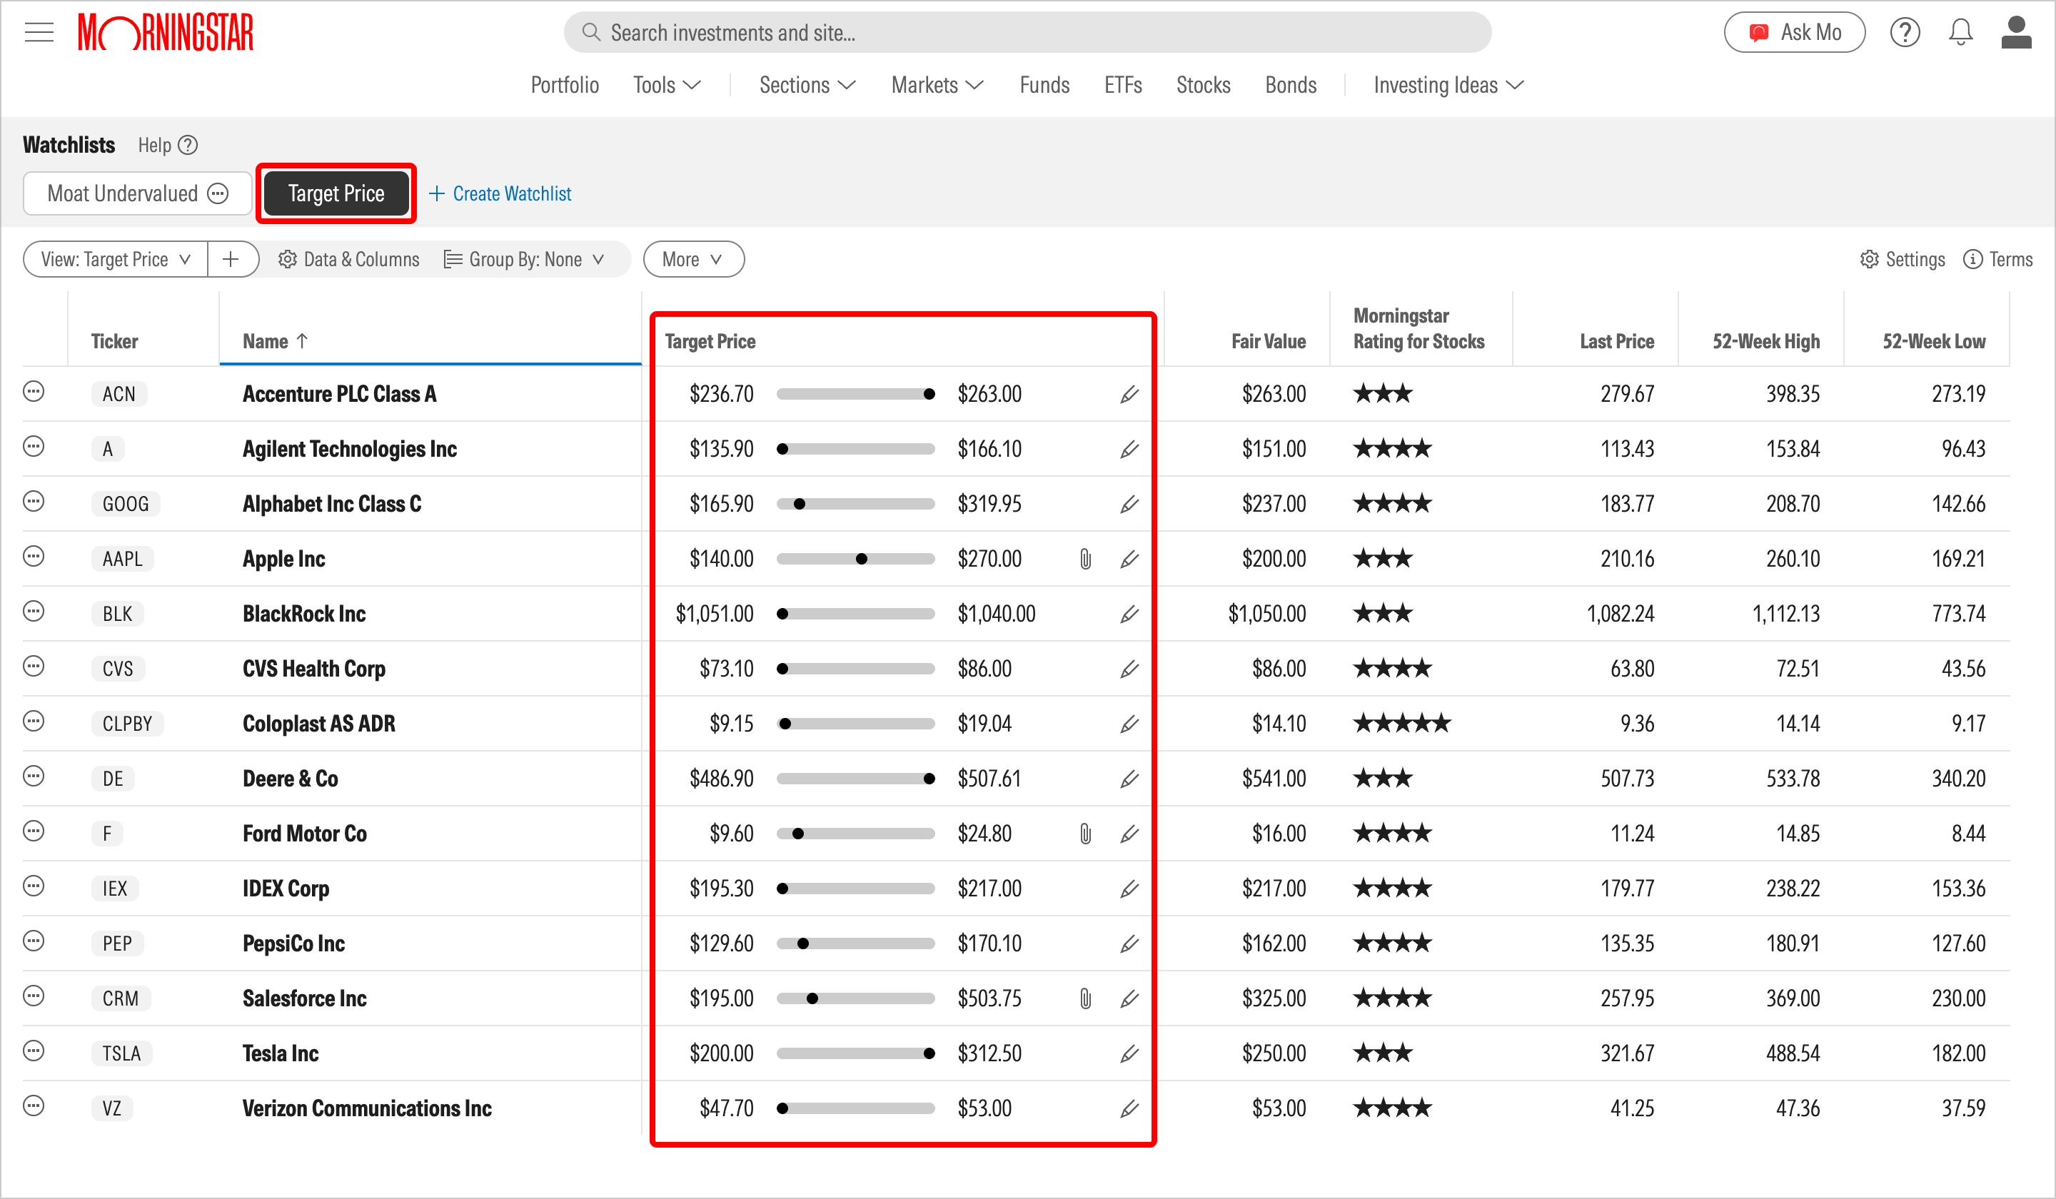Expand the View: Target Price dropdown
Viewport: 2056px width, 1199px height.
point(115,259)
